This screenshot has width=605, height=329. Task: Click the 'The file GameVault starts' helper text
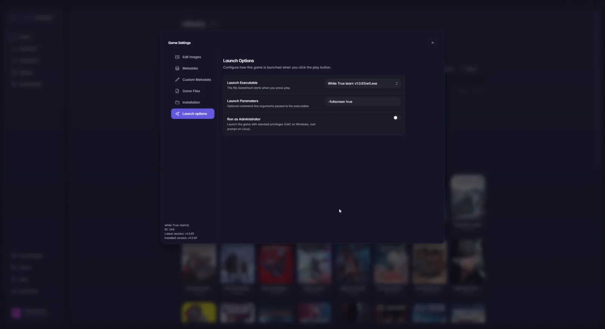tap(259, 88)
